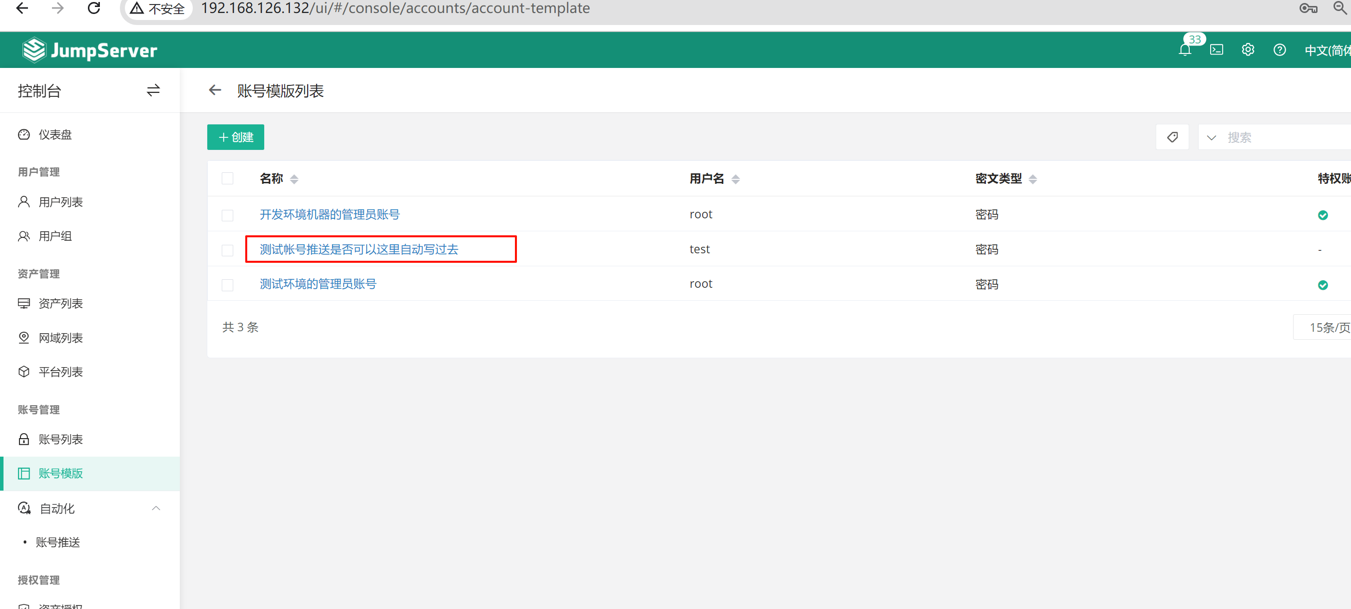This screenshot has height=609, width=1351.
Task: Click the 创建 button
Action: [x=235, y=137]
